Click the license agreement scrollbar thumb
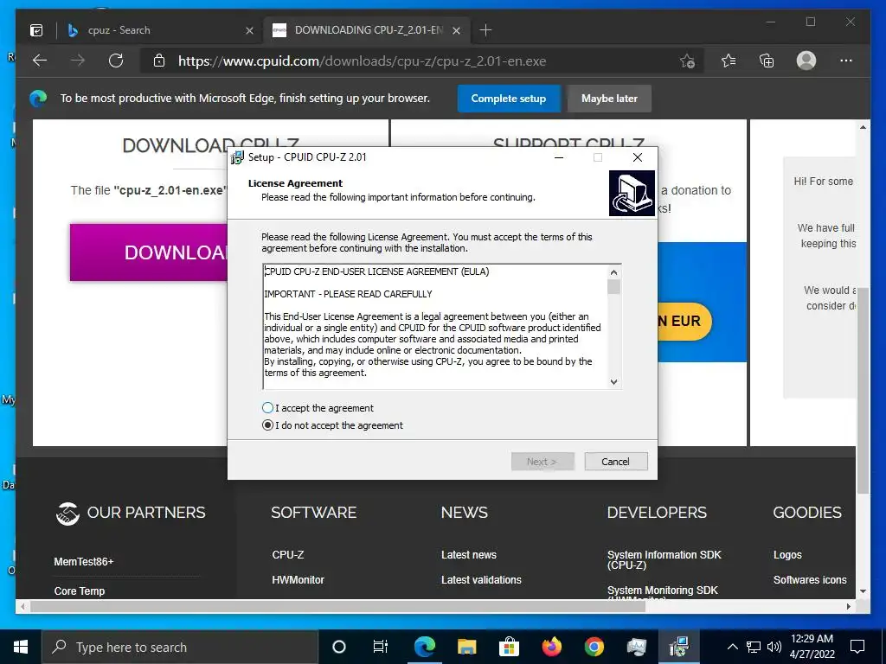The width and height of the screenshot is (886, 664). coord(613,287)
